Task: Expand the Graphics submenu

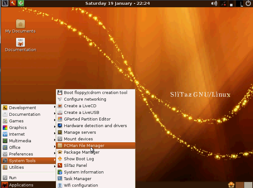Action: pyautogui.click(x=29, y=128)
